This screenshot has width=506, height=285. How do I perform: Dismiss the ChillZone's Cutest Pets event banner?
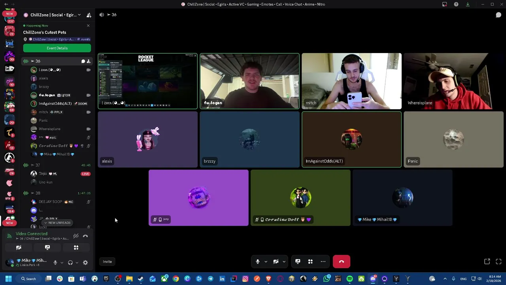pos(88,26)
